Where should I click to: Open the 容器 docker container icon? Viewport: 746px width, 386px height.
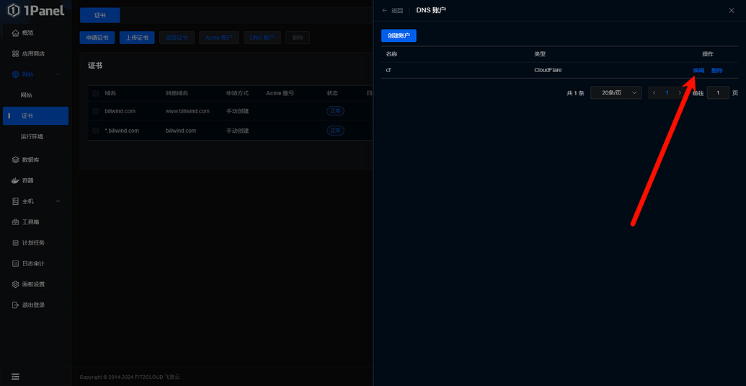[15, 180]
